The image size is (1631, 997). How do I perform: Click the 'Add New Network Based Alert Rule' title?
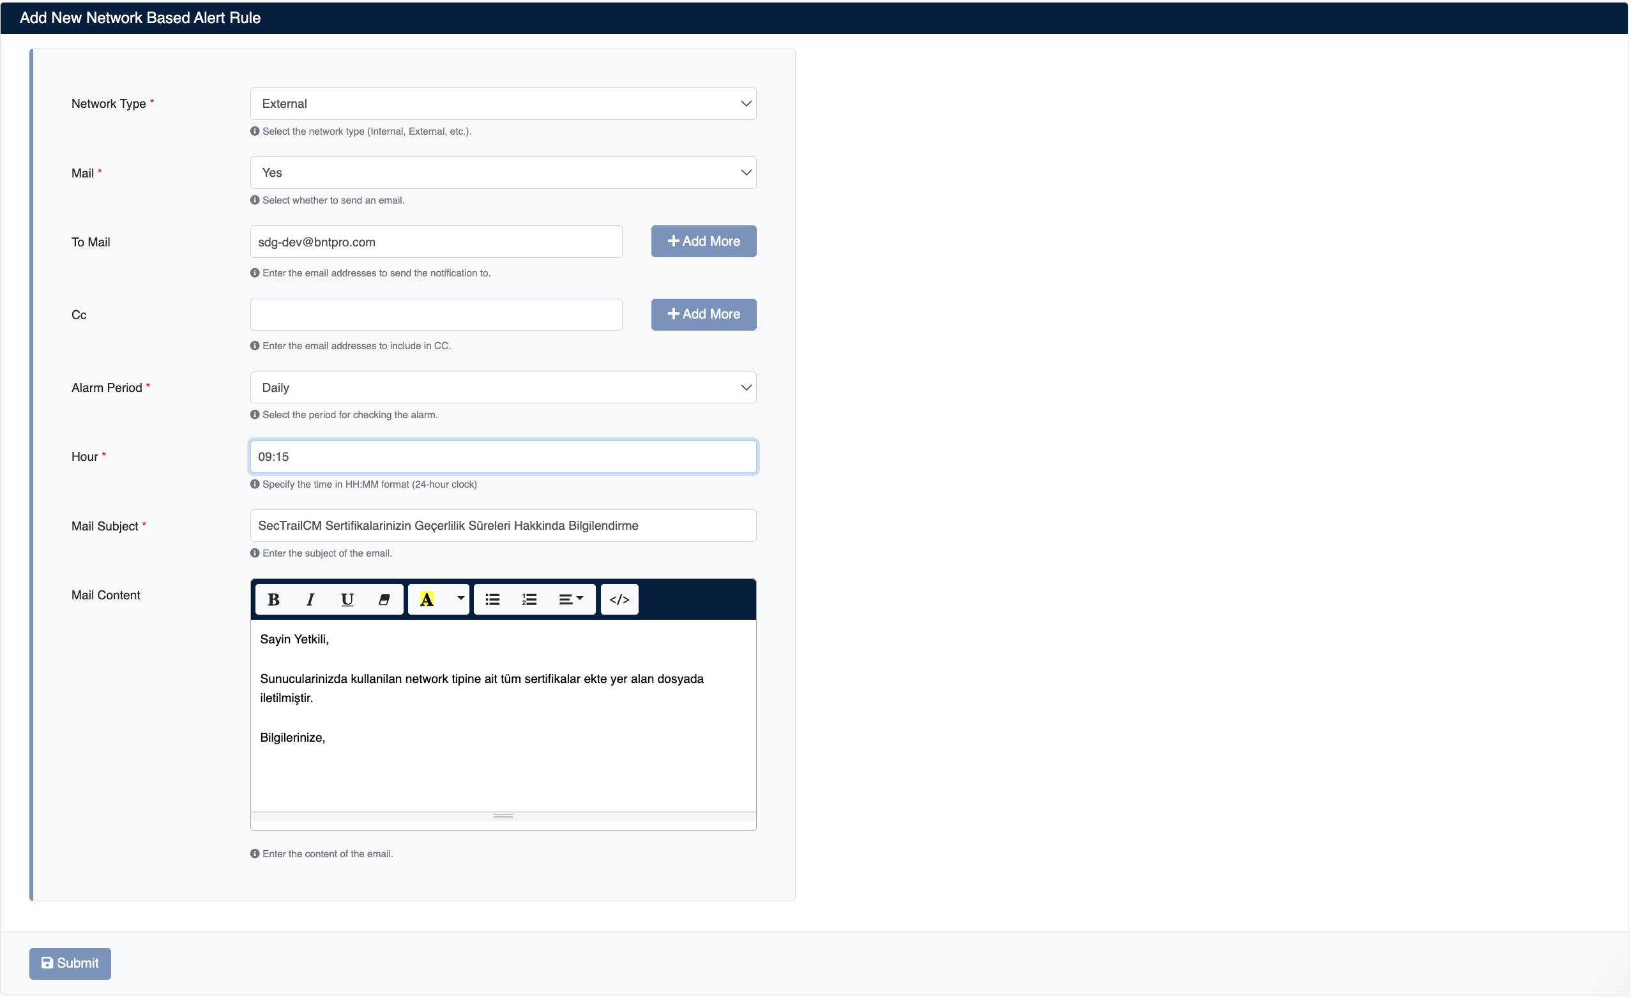[140, 18]
